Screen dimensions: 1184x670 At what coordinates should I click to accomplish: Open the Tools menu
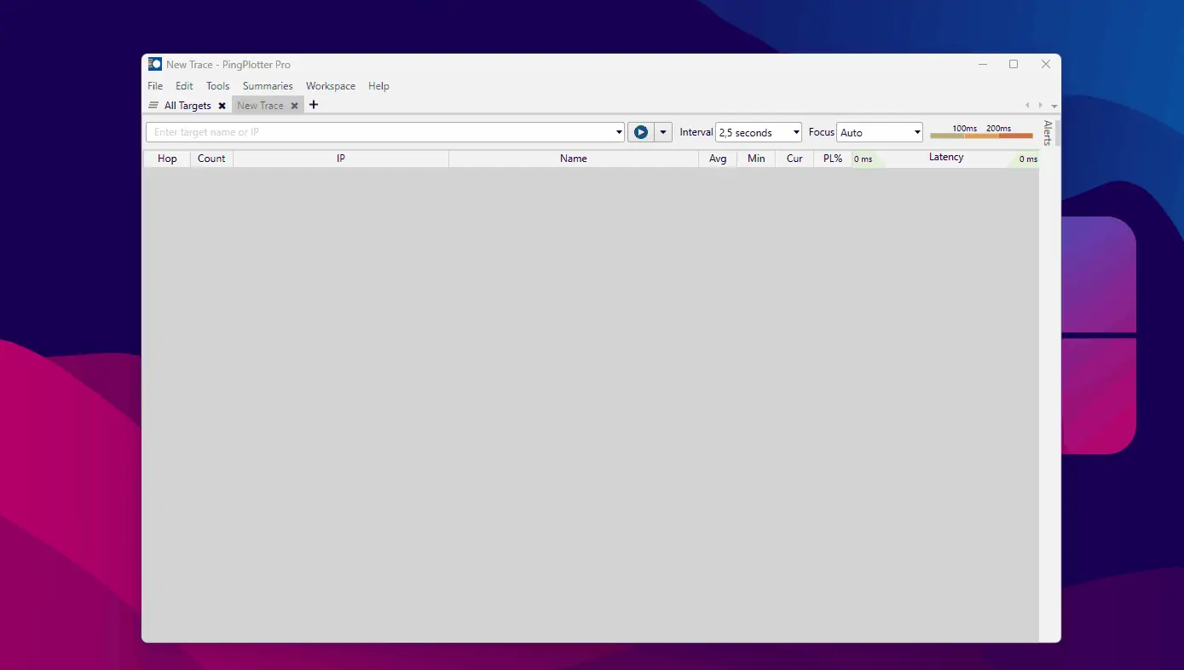[218, 86]
